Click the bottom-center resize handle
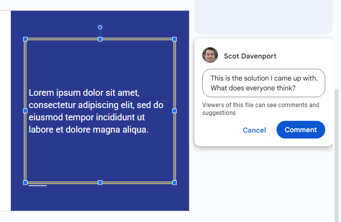Viewport: 341px width, 222px height. point(100,183)
